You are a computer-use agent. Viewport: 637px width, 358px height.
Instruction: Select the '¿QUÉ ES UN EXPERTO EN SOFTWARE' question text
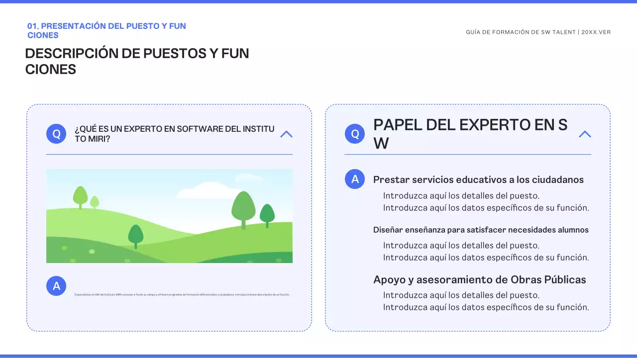point(174,134)
